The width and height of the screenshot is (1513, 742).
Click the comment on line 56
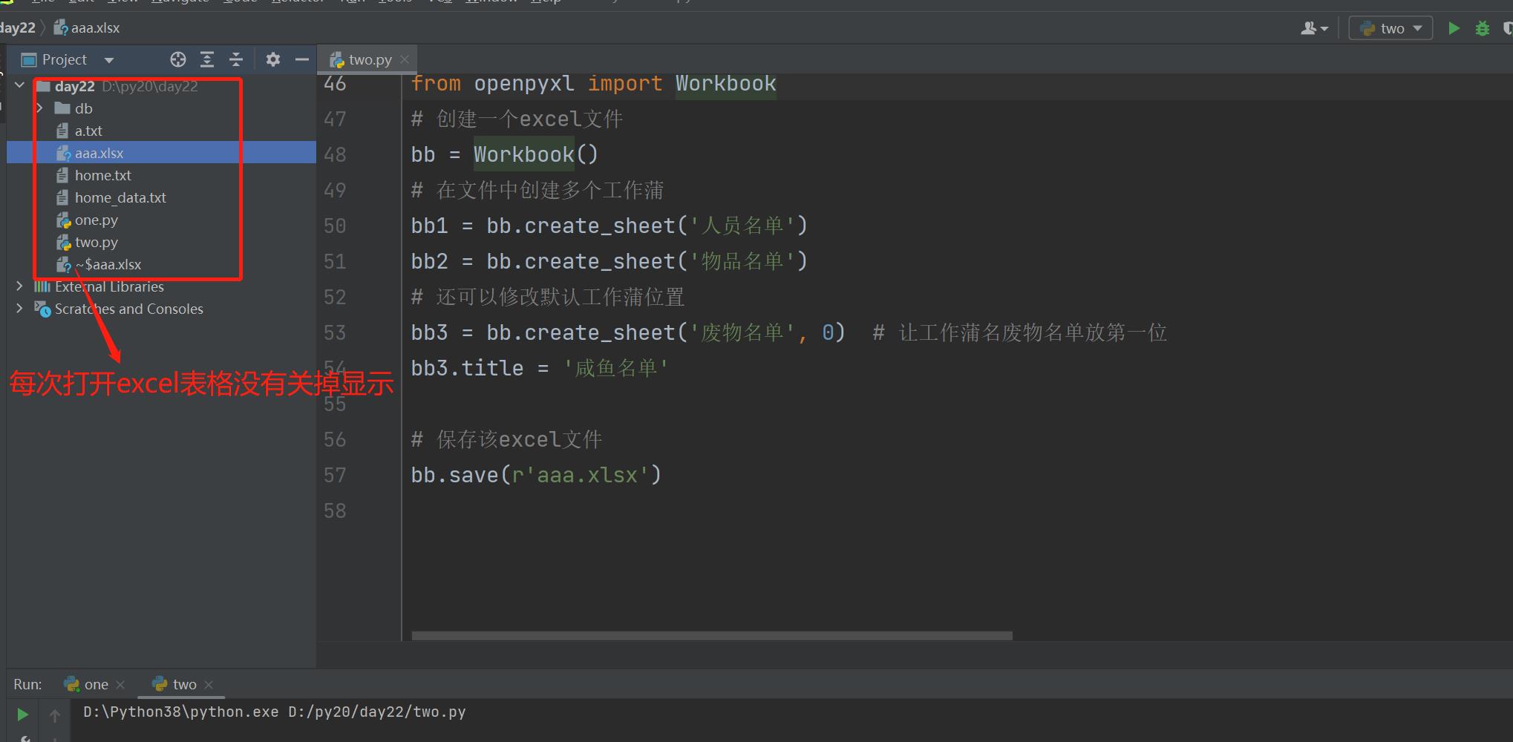(506, 439)
